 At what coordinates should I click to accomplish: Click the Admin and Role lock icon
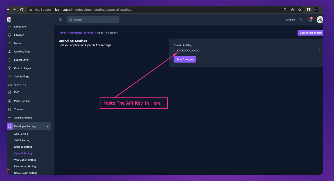[10, 118]
